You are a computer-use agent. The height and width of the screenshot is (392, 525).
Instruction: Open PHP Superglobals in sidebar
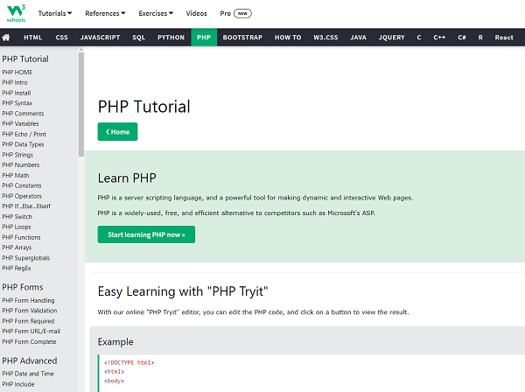coord(25,258)
